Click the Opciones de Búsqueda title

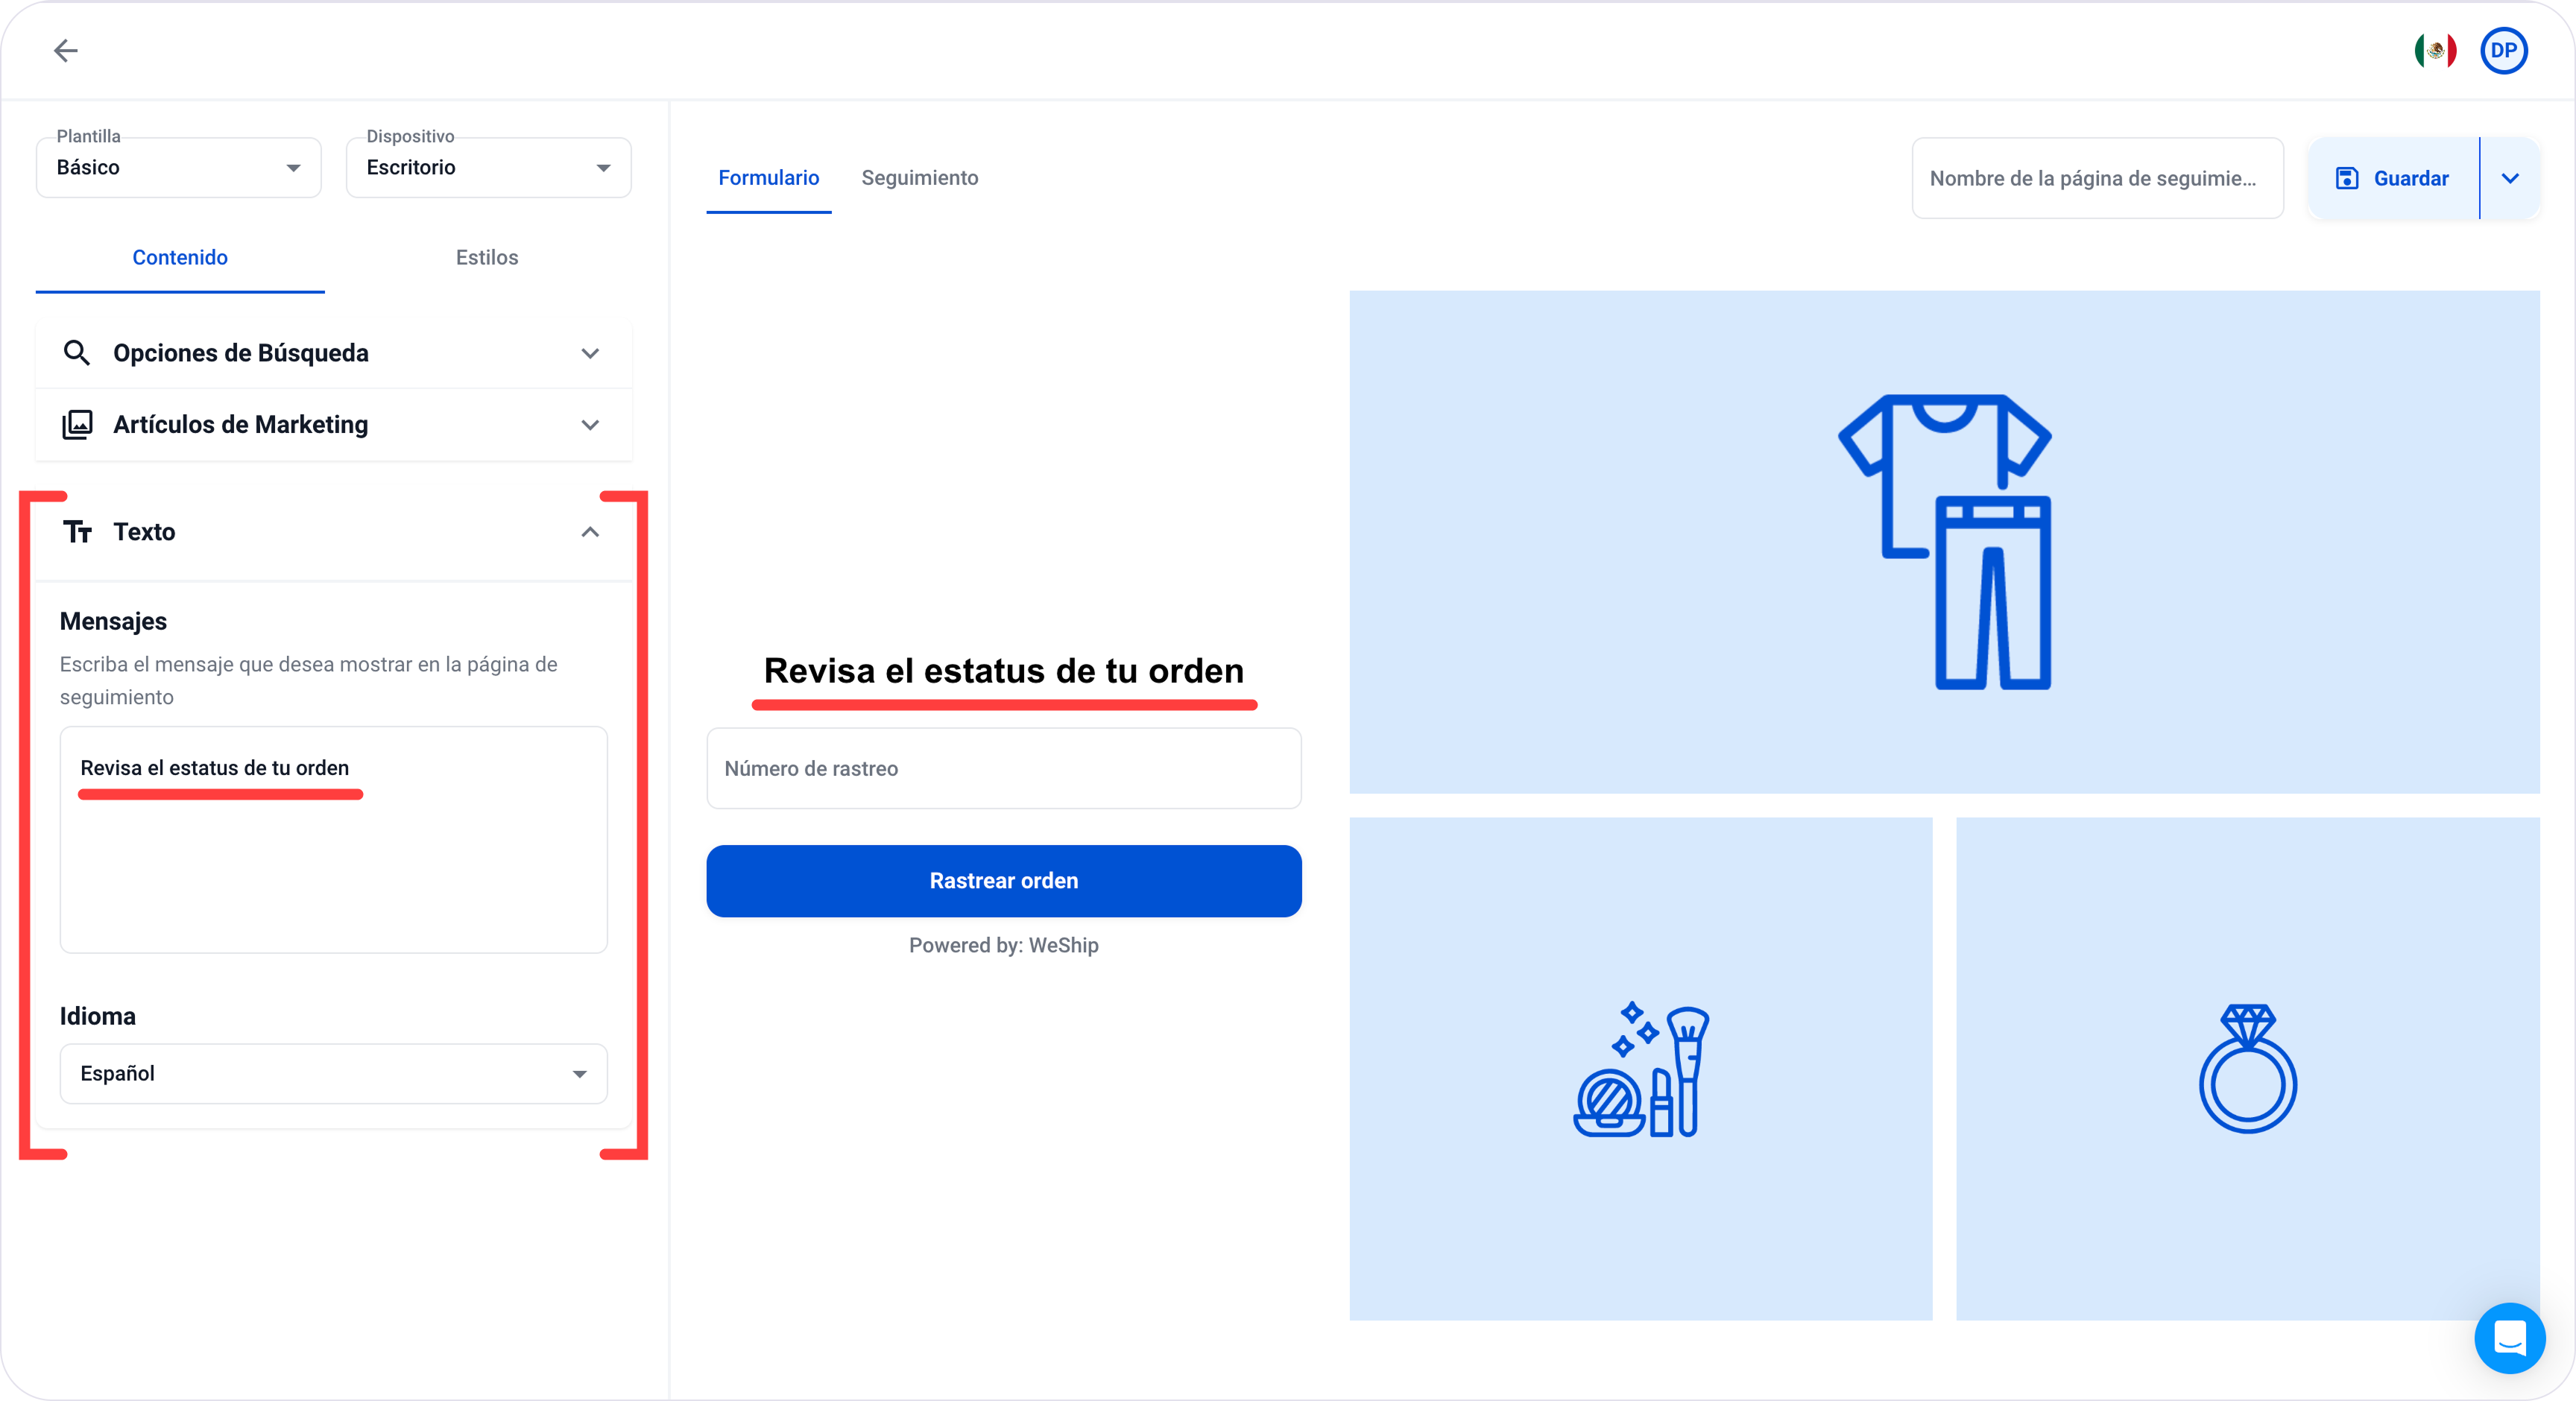pos(241,353)
